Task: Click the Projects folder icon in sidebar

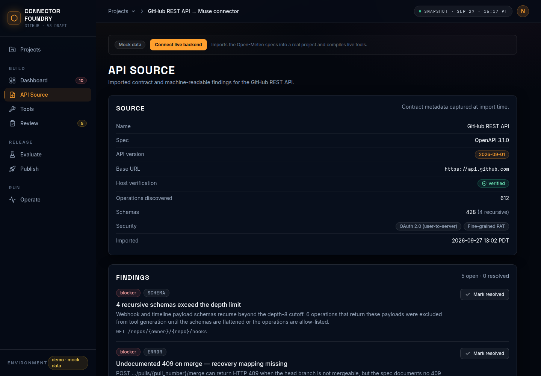Action: pos(12,50)
